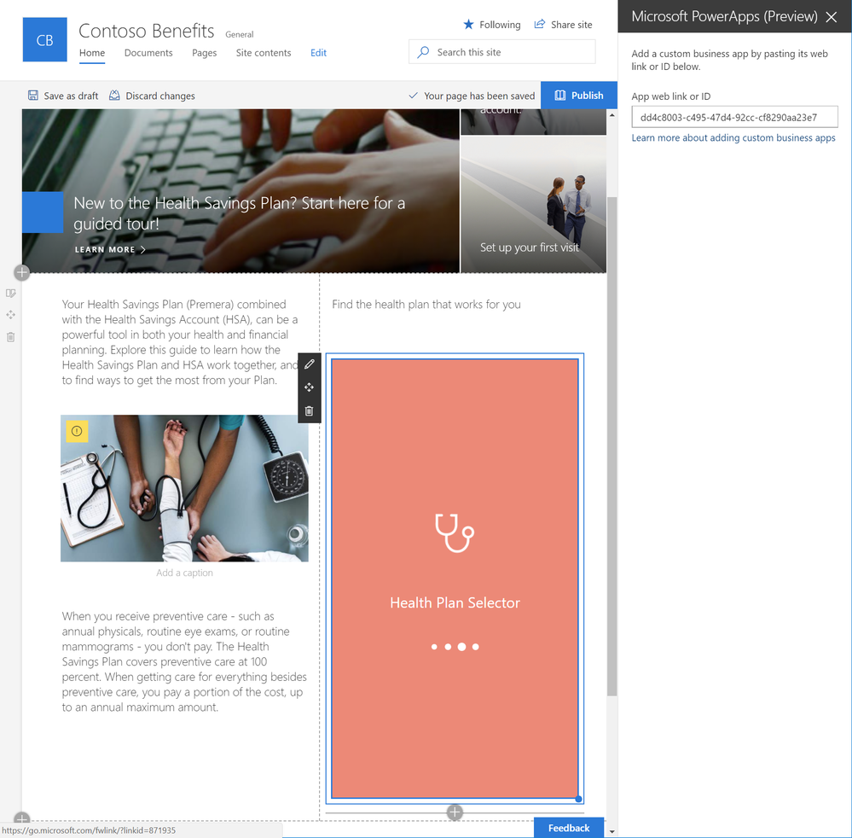Click the 'Your Health Savings Plan (Premera)' paragraph
The image size is (852, 838).
coord(180,342)
